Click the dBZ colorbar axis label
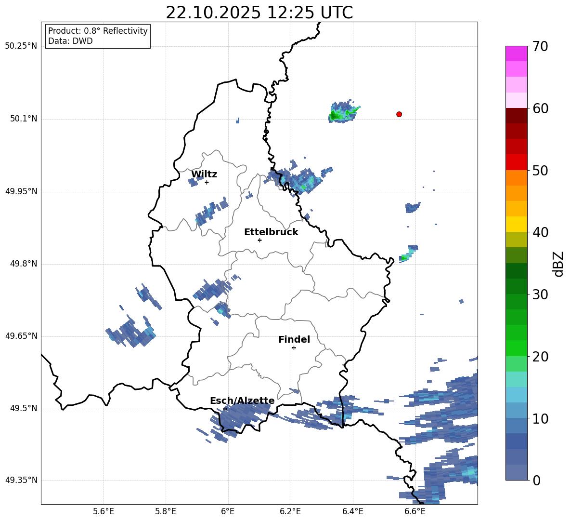Image resolution: width=570 pixels, height=521 pixels. point(558,263)
